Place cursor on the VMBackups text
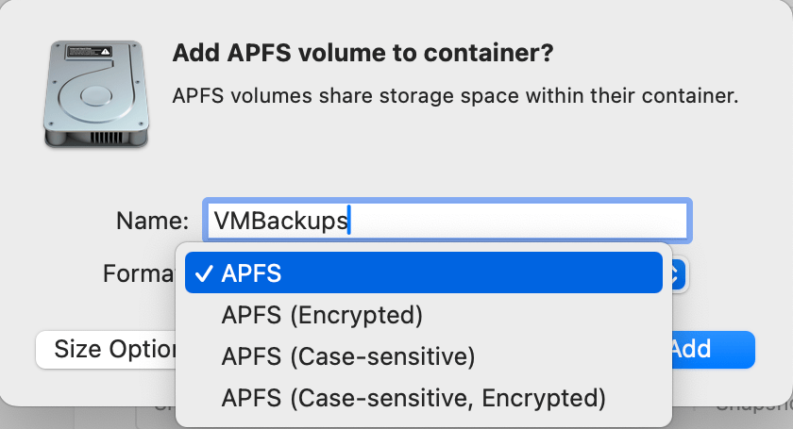 [279, 221]
